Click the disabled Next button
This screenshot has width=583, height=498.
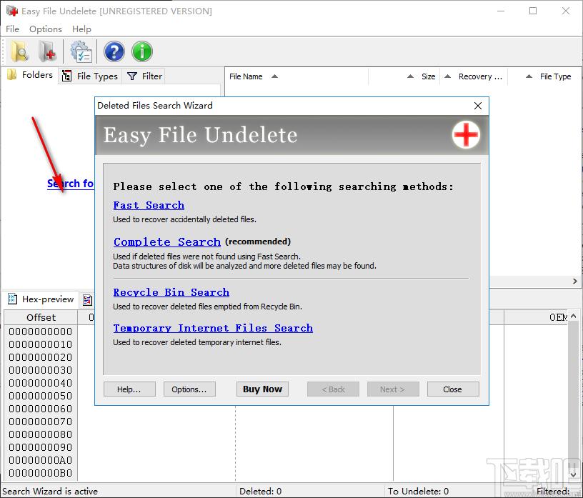point(393,389)
